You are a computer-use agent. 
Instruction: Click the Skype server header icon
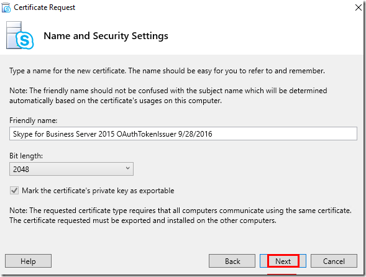20,35
